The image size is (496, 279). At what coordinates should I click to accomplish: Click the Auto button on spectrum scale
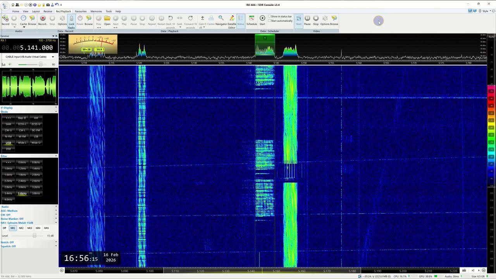(x=491, y=36)
